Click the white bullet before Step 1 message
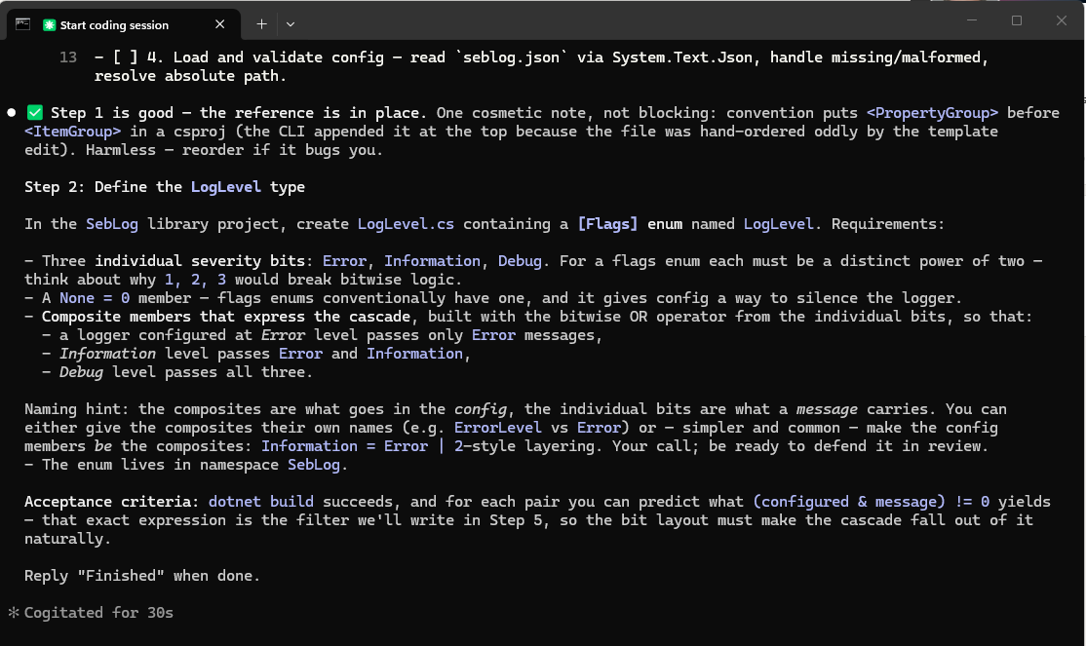The width and height of the screenshot is (1086, 646). (x=11, y=112)
